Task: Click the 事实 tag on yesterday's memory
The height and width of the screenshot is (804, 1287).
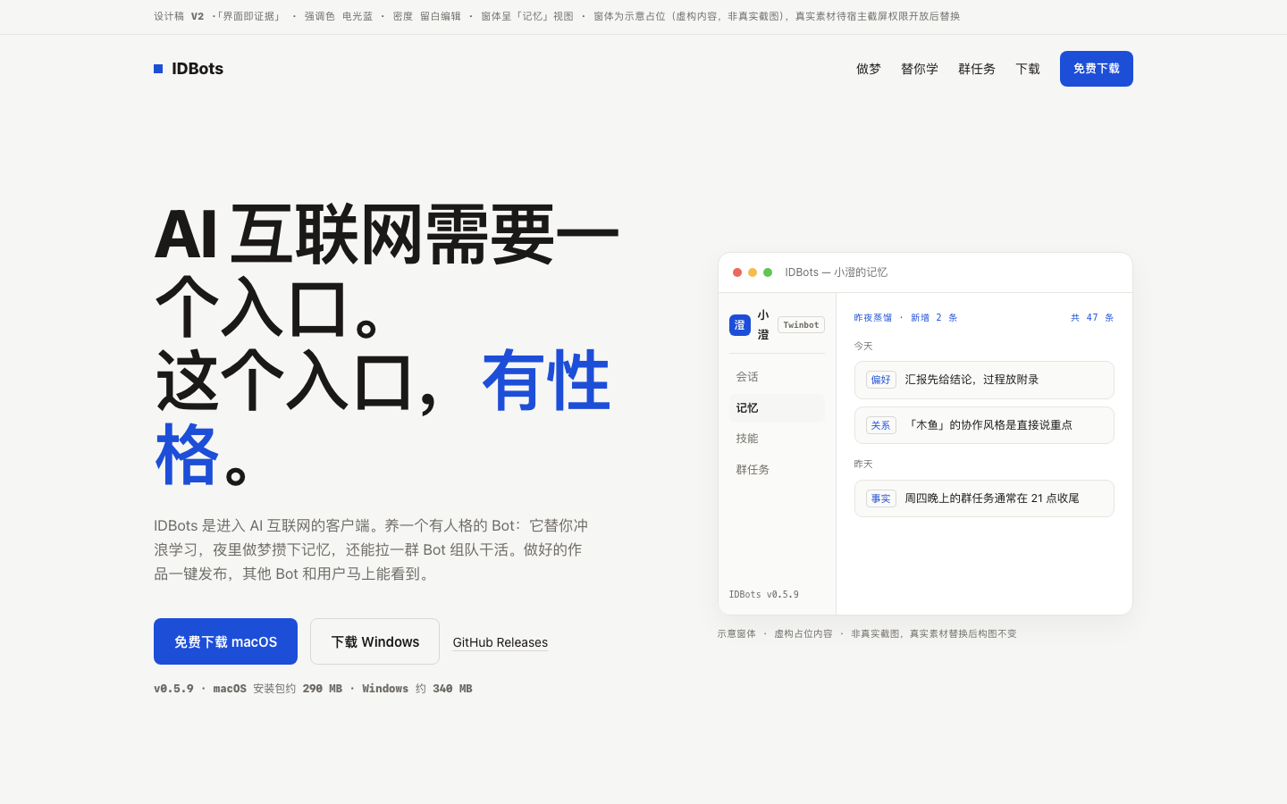Action: click(881, 498)
